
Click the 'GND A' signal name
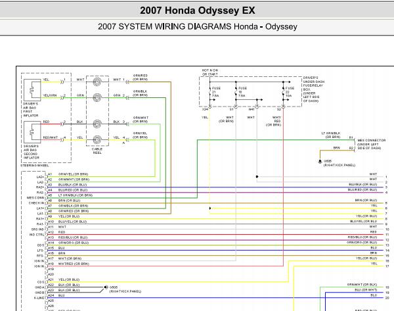(x=39, y=287)
